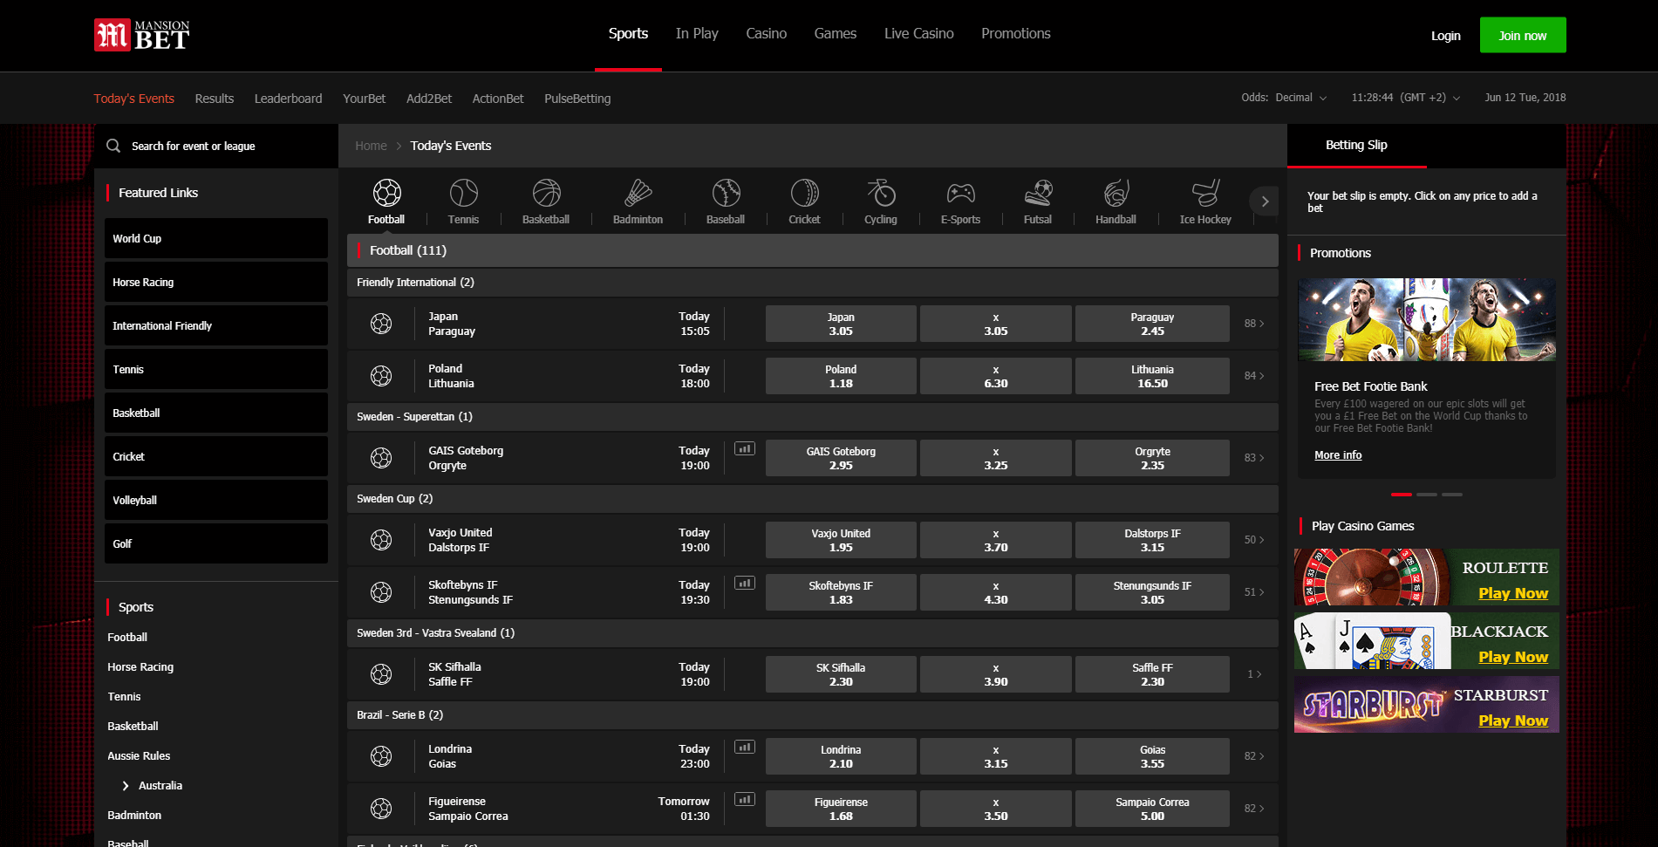The image size is (1658, 847).
Task: Select the Futsal sport icon
Action: pos(1038,193)
